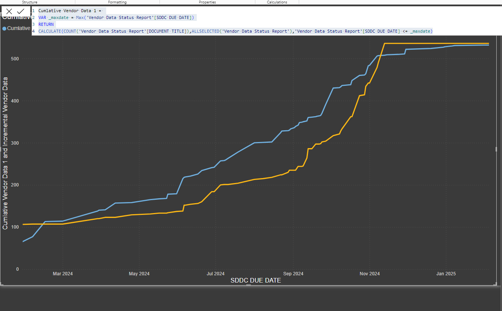502x311 pixels.
Task: Click the VAR _maxdate formula line
Action: tap(117, 17)
